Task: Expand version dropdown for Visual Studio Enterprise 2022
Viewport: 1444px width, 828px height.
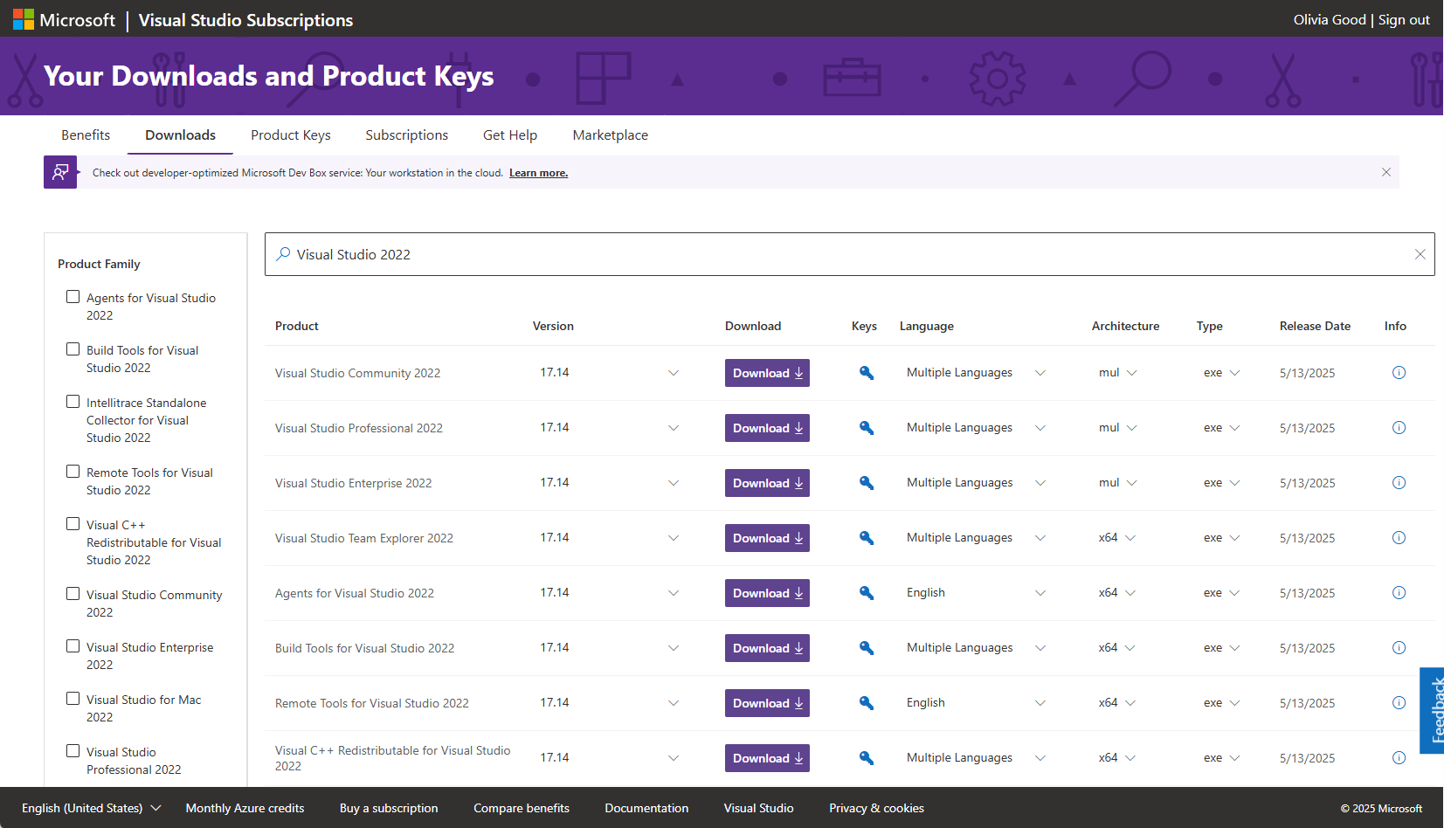Action: [674, 483]
